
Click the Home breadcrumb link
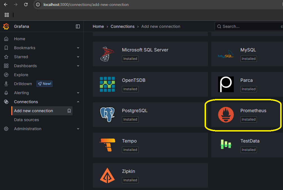[98, 26]
